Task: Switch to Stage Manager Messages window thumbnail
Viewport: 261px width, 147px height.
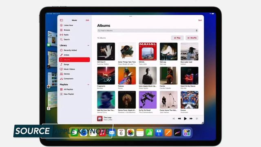Action: 52,39
